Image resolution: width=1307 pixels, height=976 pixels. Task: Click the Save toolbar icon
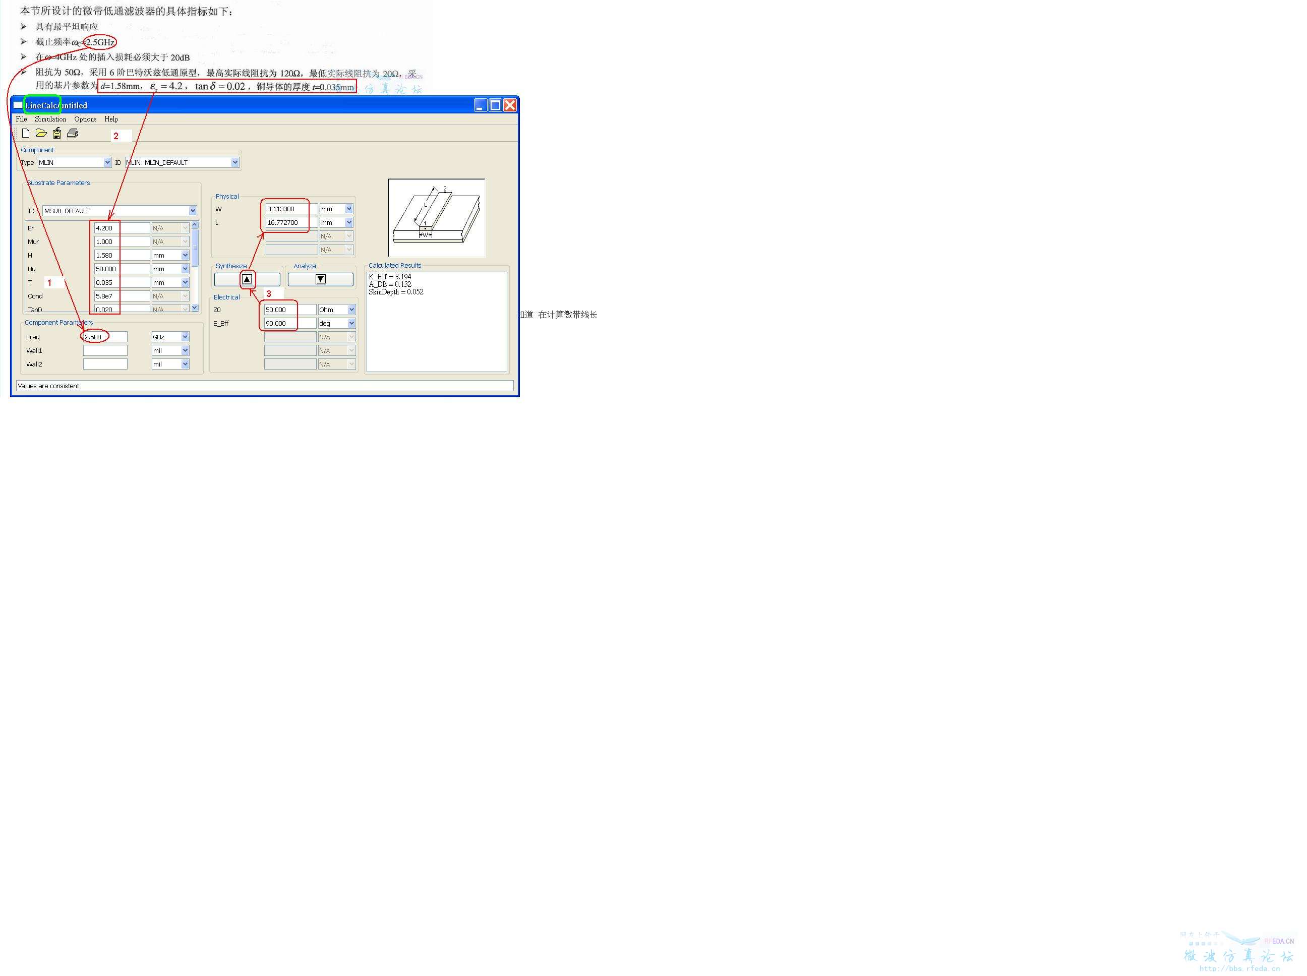click(56, 134)
